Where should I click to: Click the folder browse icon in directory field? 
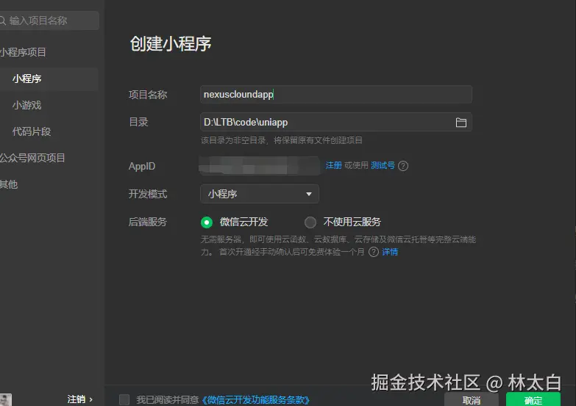pyautogui.click(x=461, y=122)
